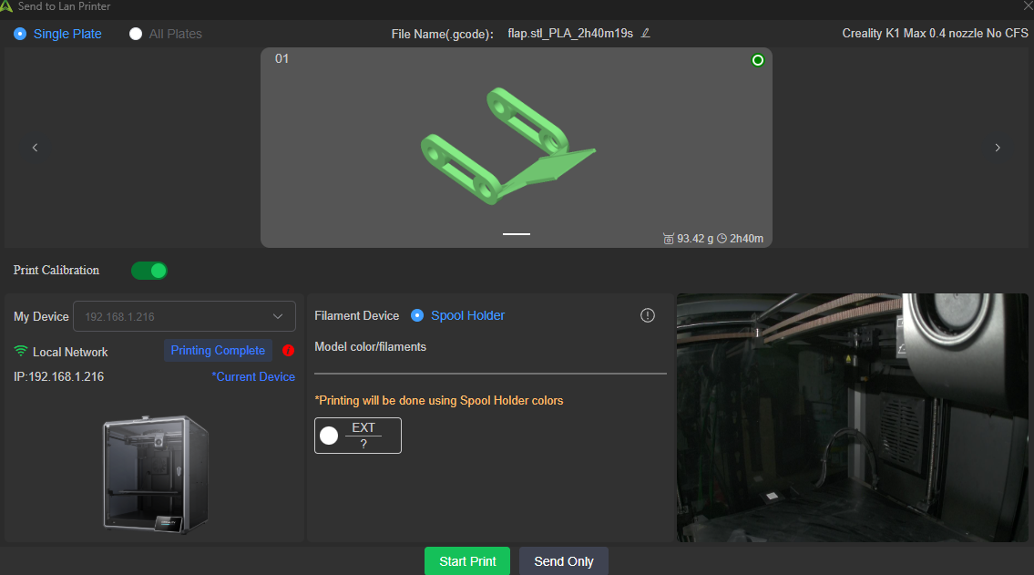
Task: Click the print time clock icon
Action: [722, 239]
